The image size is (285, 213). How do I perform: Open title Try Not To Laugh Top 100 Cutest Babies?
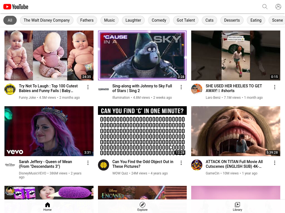[48, 88]
